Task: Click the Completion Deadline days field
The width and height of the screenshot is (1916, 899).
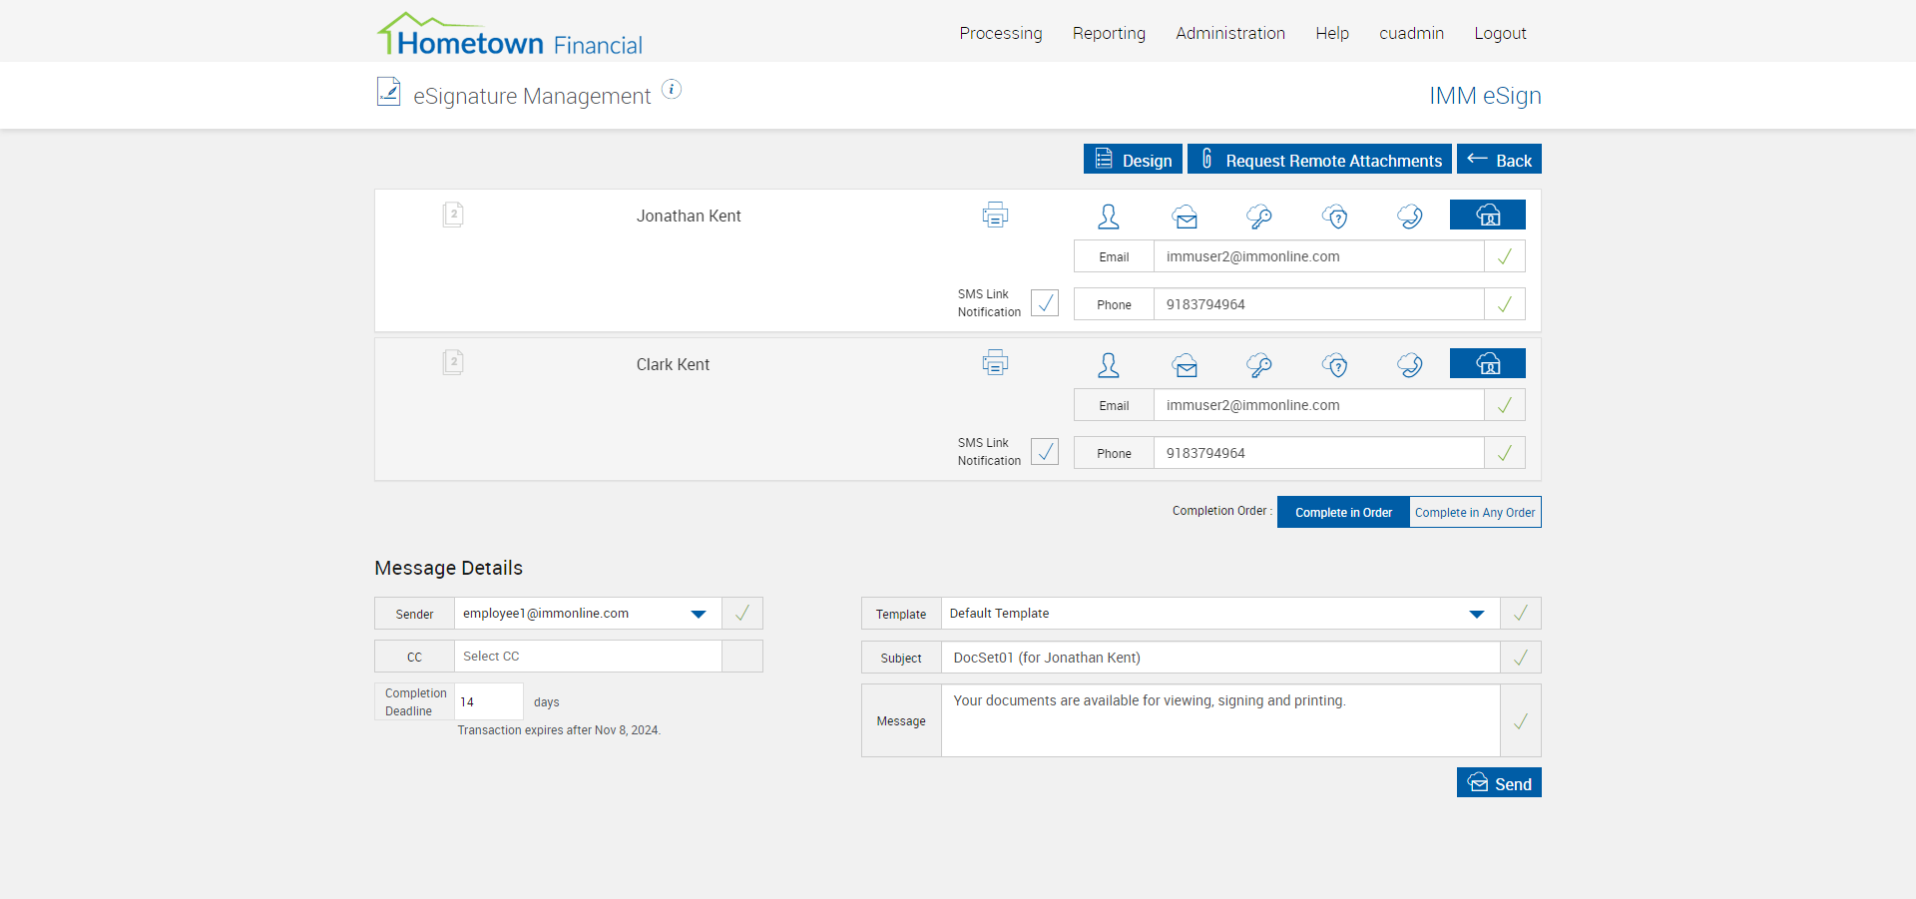Action: tap(488, 701)
